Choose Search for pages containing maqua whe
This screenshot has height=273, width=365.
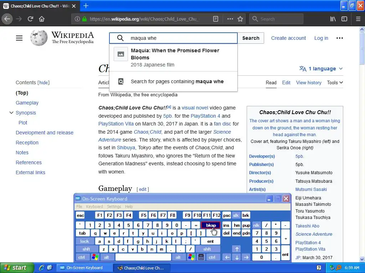coord(174,81)
